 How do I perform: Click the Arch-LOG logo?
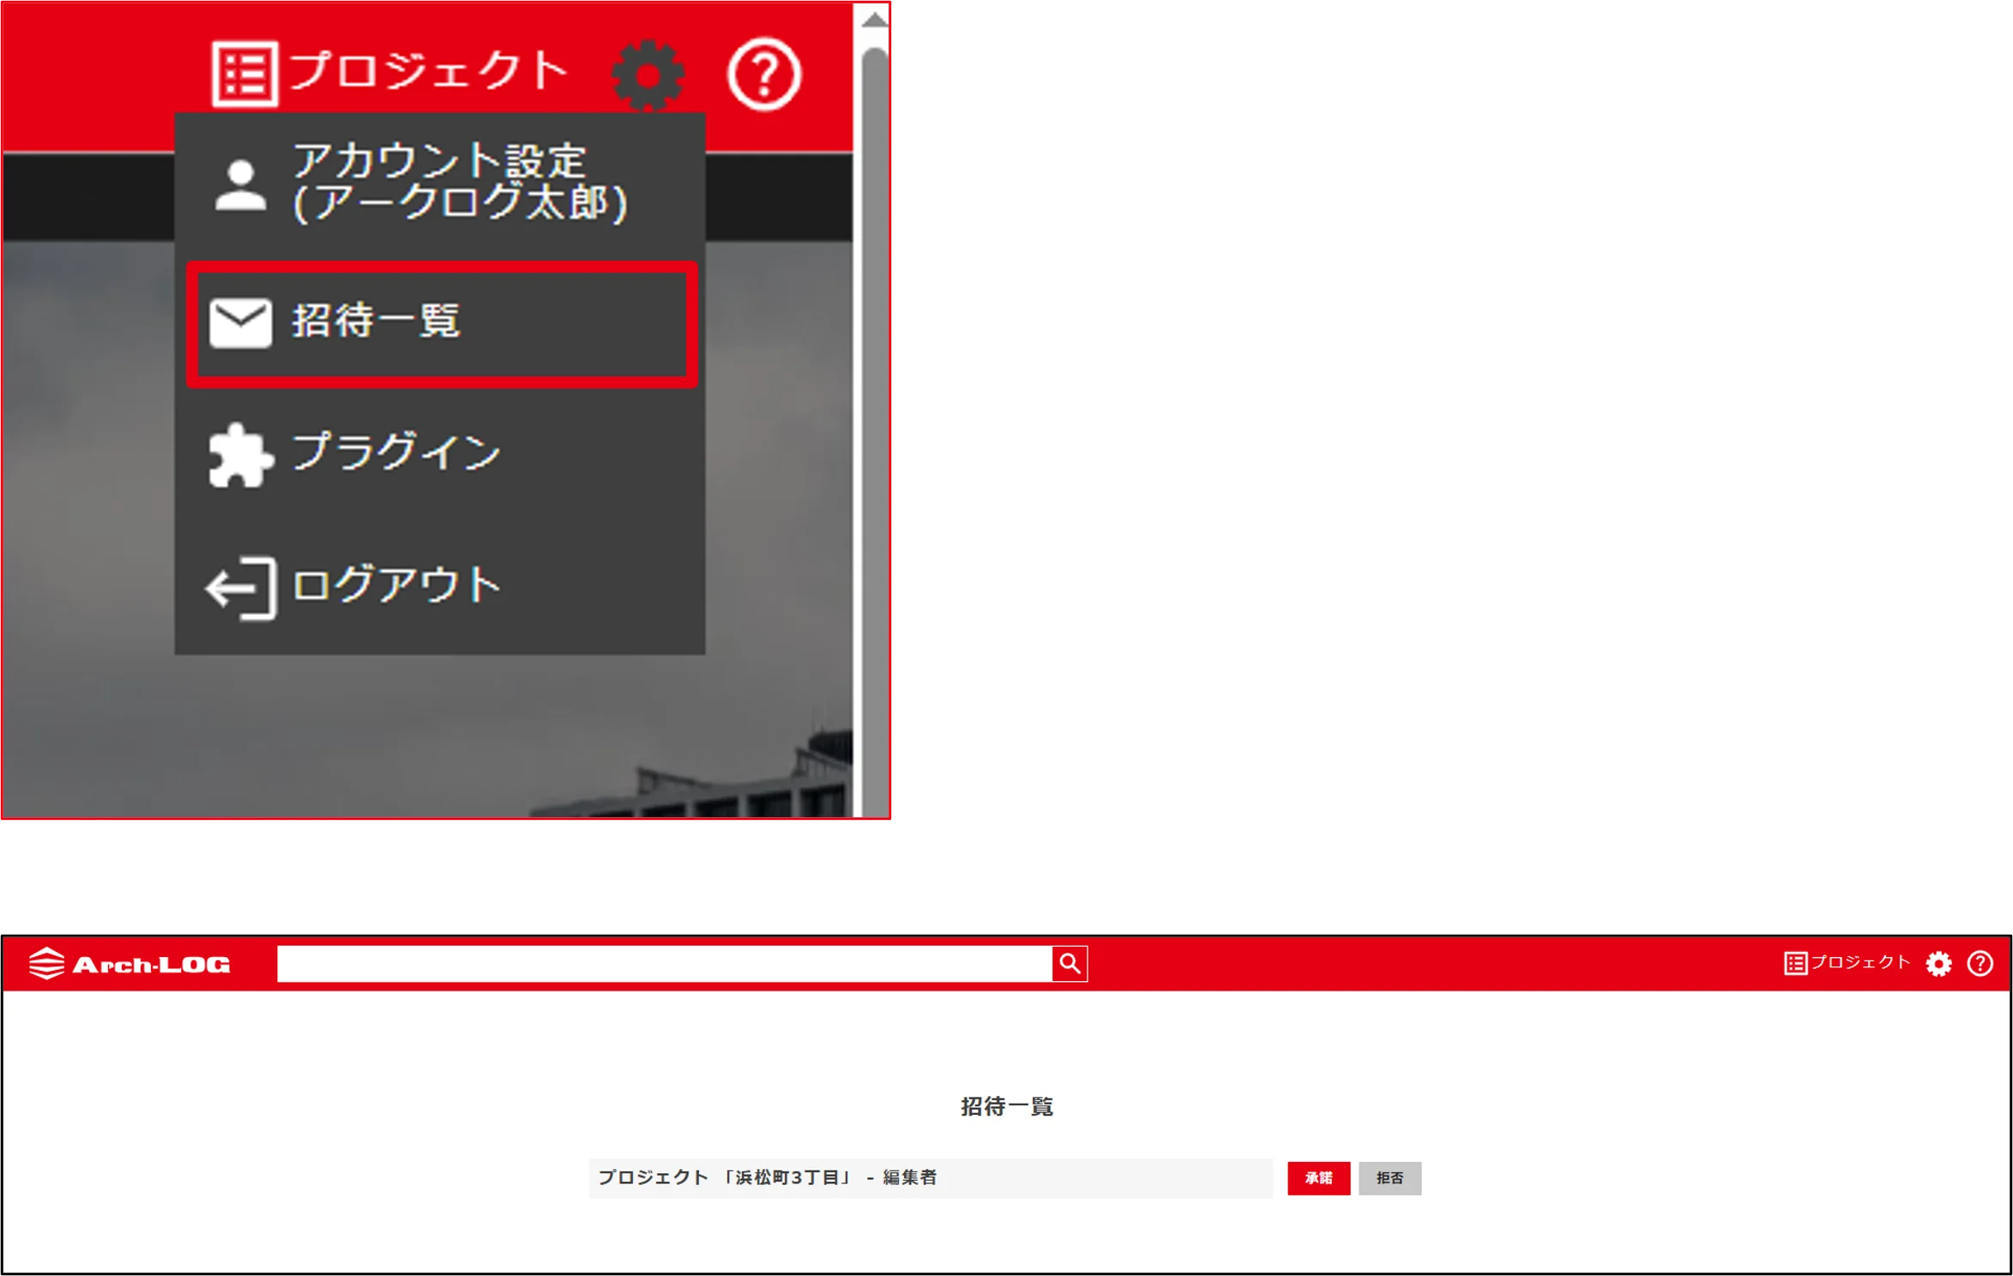pos(130,963)
